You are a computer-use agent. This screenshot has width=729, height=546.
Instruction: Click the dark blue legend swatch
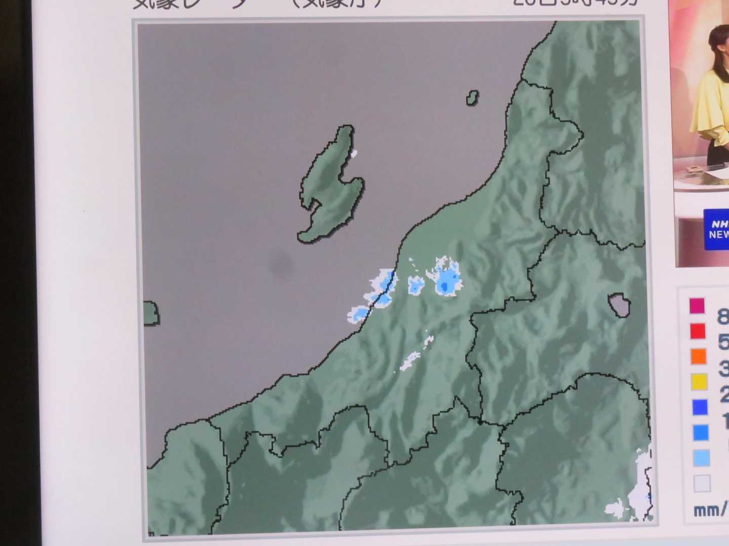click(x=700, y=407)
